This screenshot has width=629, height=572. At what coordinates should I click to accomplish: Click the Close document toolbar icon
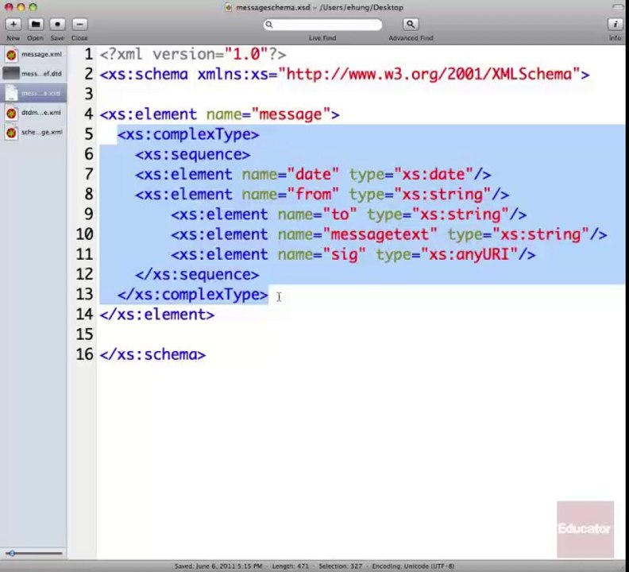(79, 25)
